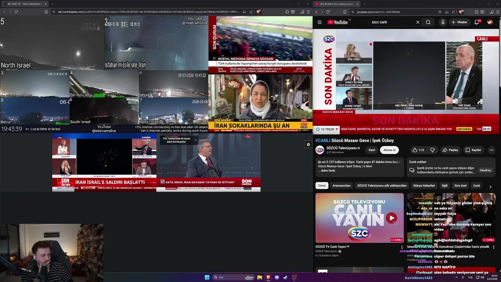Reload the Multi TV browser window
501x282 pixels.
(16, 12)
